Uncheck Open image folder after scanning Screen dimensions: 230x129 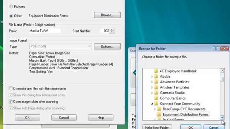(x=10, y=101)
